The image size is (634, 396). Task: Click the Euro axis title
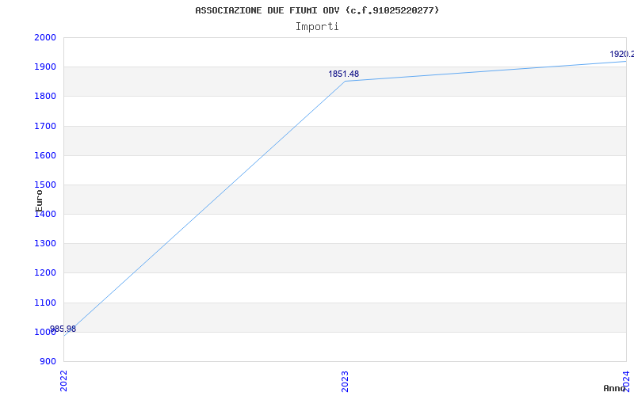[39, 200]
